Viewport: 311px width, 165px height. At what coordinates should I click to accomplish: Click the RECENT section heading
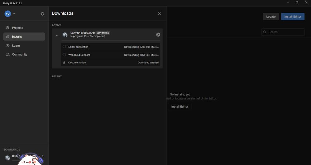57,76
